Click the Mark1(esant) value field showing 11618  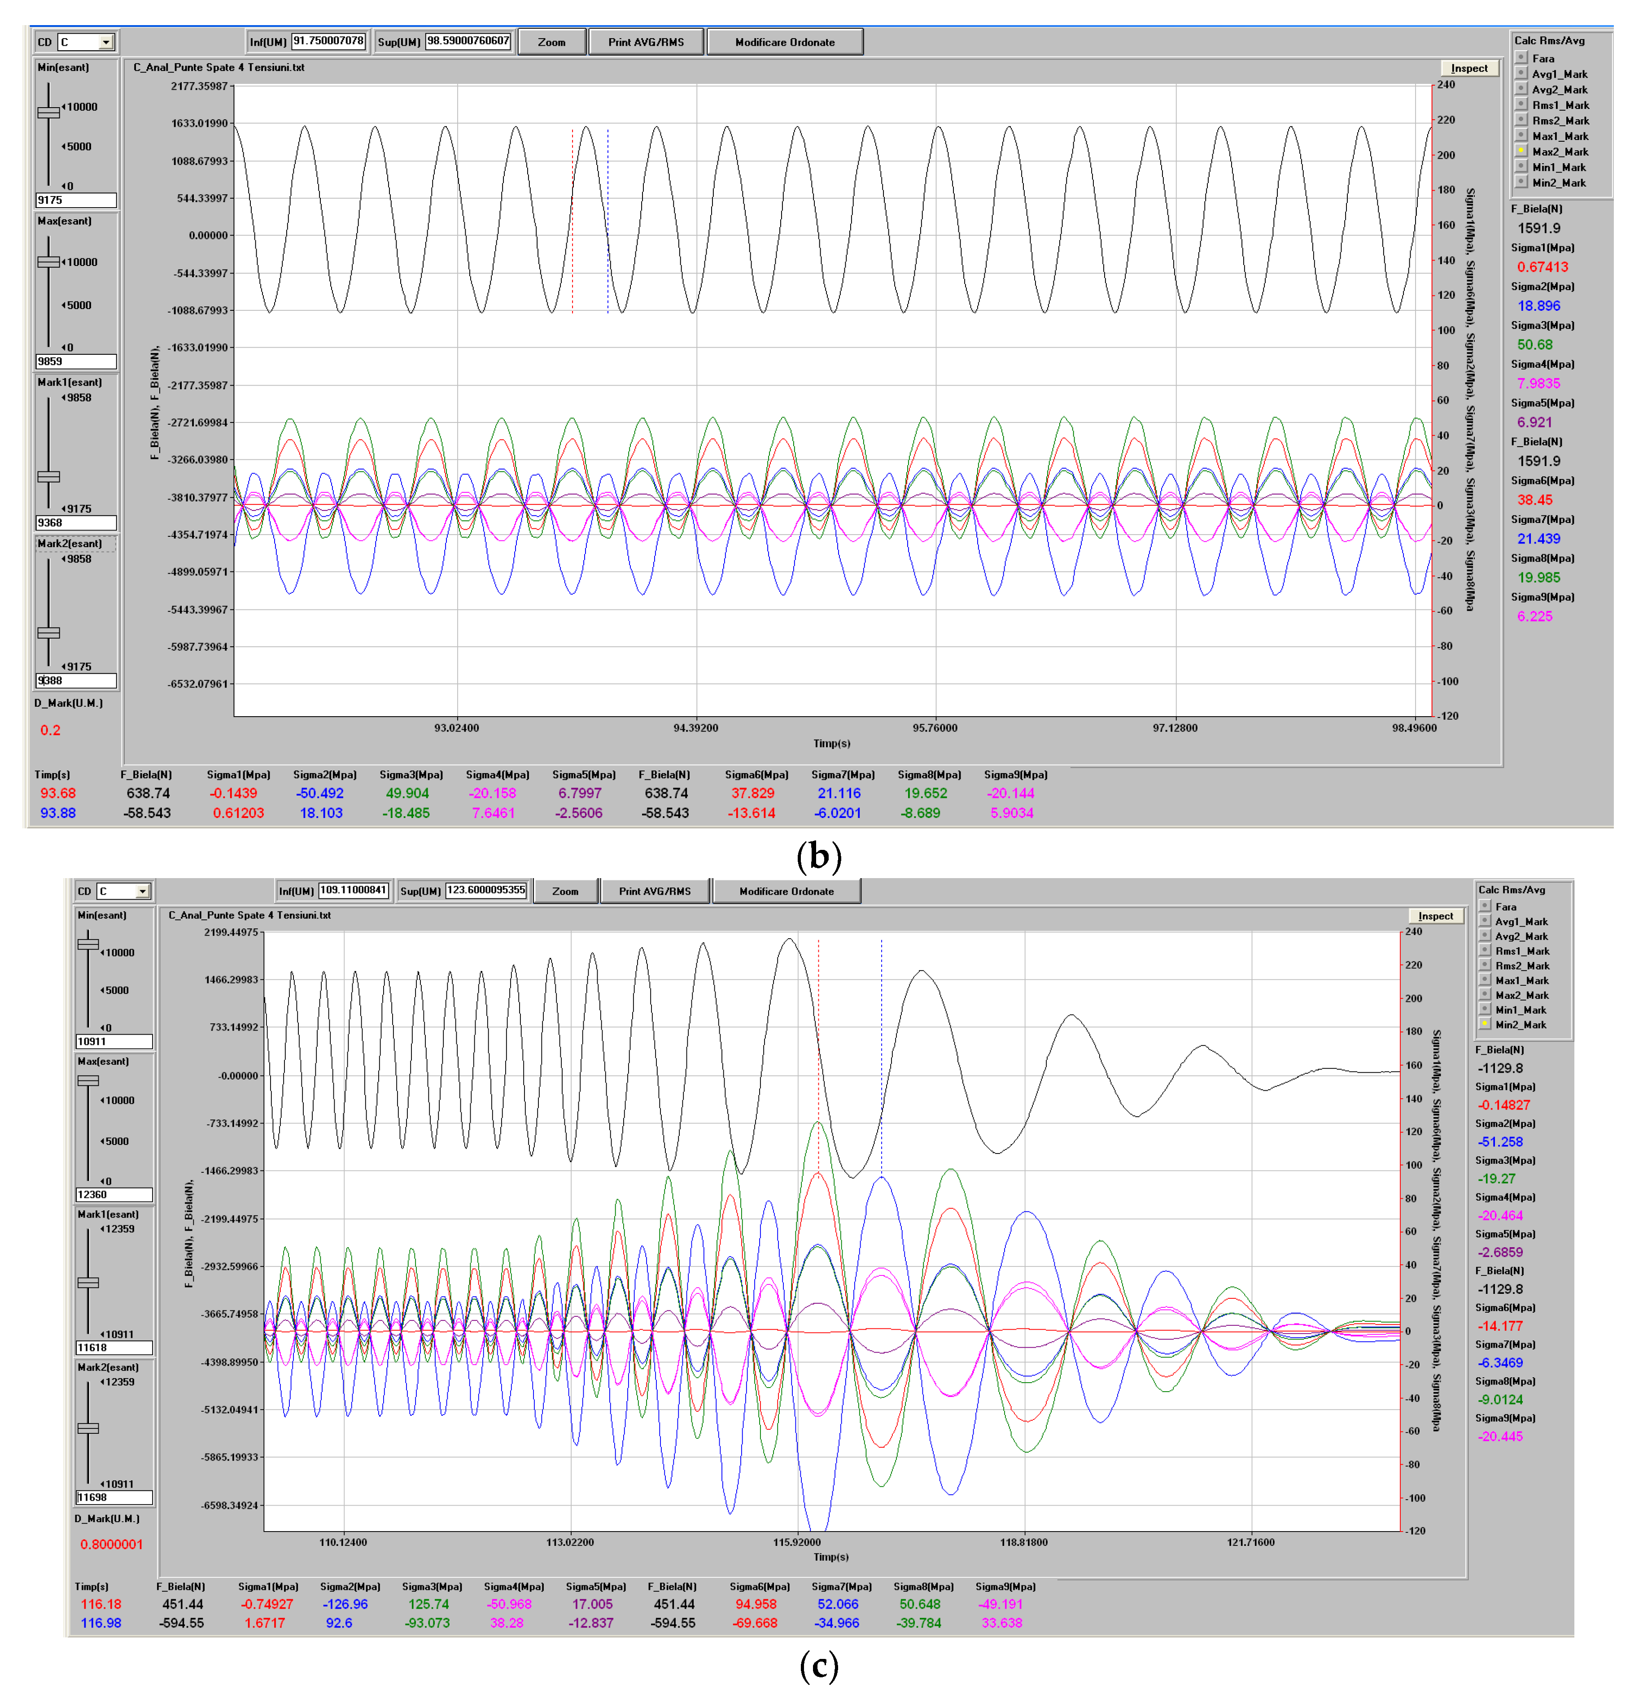click(x=114, y=1348)
